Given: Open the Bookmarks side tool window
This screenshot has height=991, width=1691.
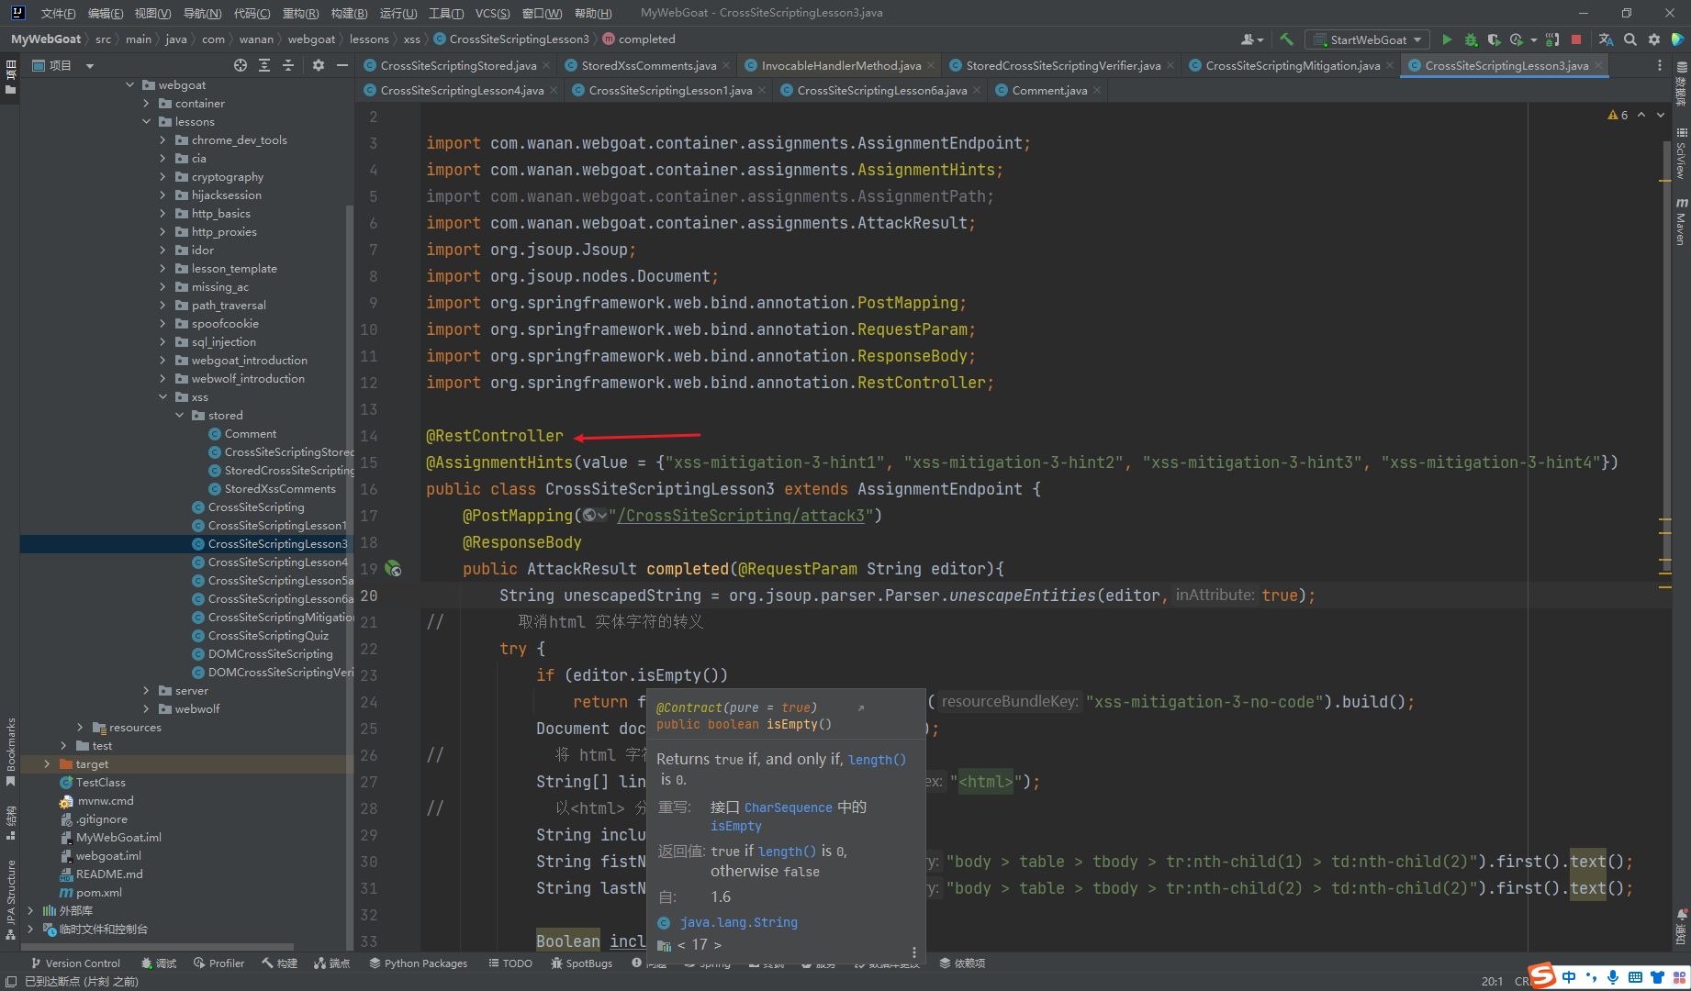Looking at the screenshot, I should click(10, 752).
